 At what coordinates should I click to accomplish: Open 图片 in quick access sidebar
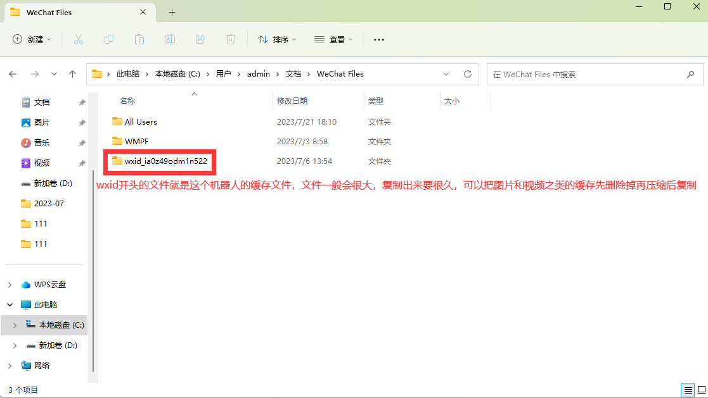point(42,123)
